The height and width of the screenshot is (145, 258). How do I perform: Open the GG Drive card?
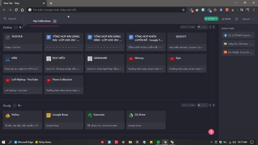[146, 120]
